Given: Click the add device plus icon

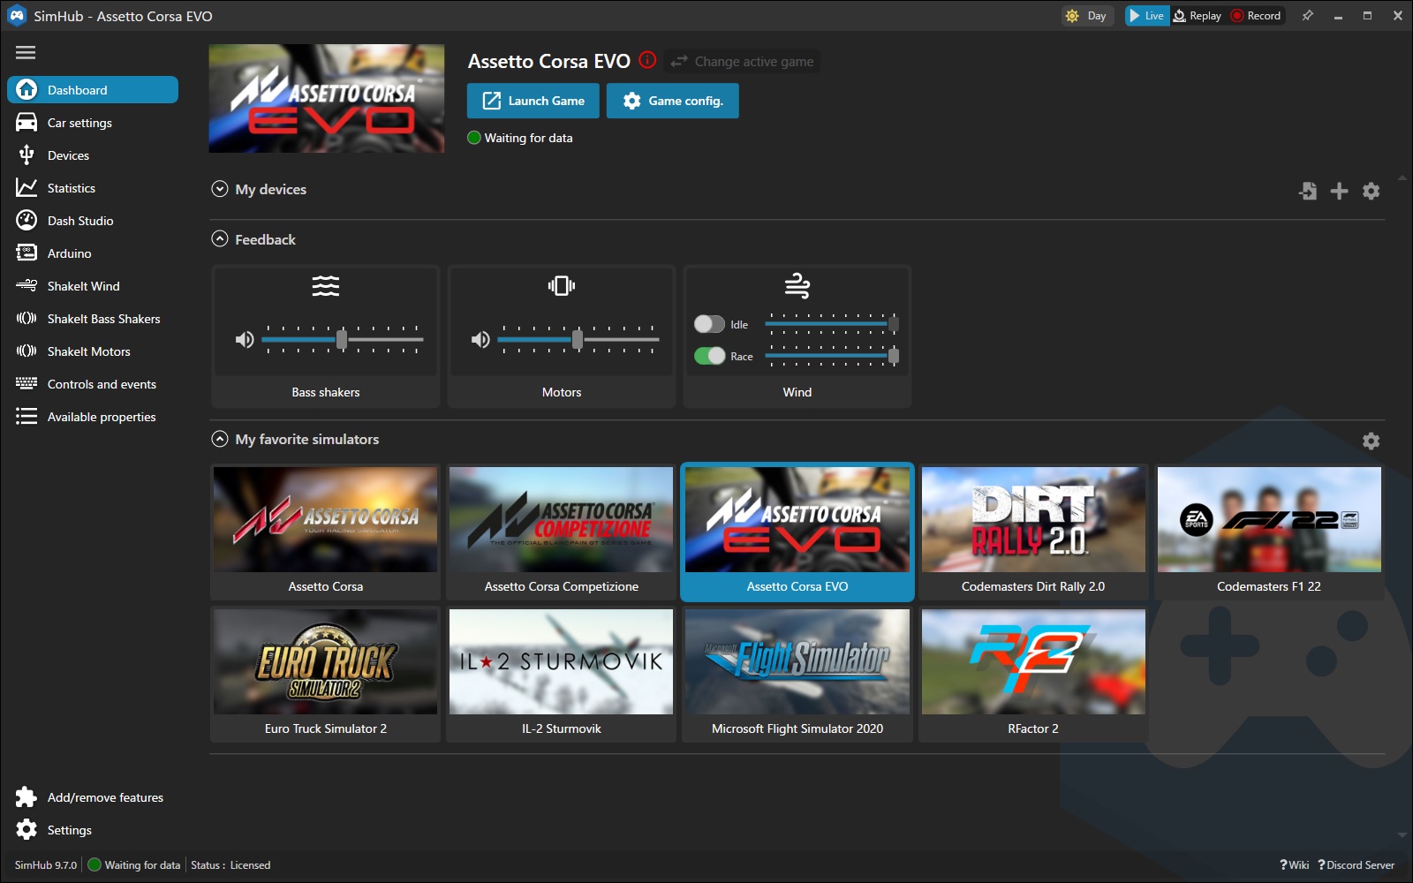Looking at the screenshot, I should coord(1339,191).
